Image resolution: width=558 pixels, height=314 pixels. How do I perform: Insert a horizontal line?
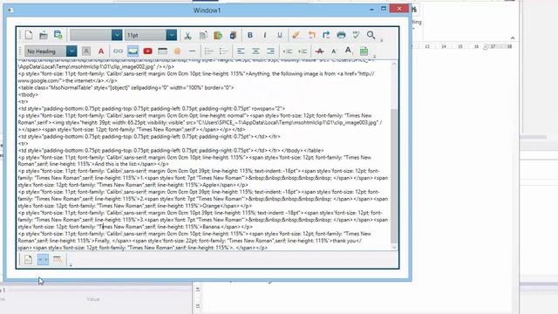(x=192, y=51)
